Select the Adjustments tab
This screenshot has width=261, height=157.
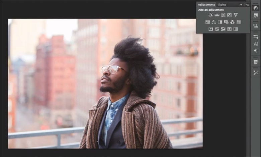[x=206, y=5]
